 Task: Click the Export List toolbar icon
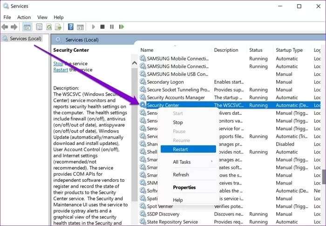(58, 27)
